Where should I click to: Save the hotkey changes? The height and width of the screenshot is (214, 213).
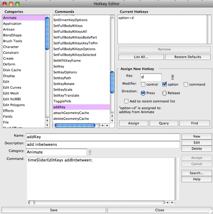click(x=54, y=210)
